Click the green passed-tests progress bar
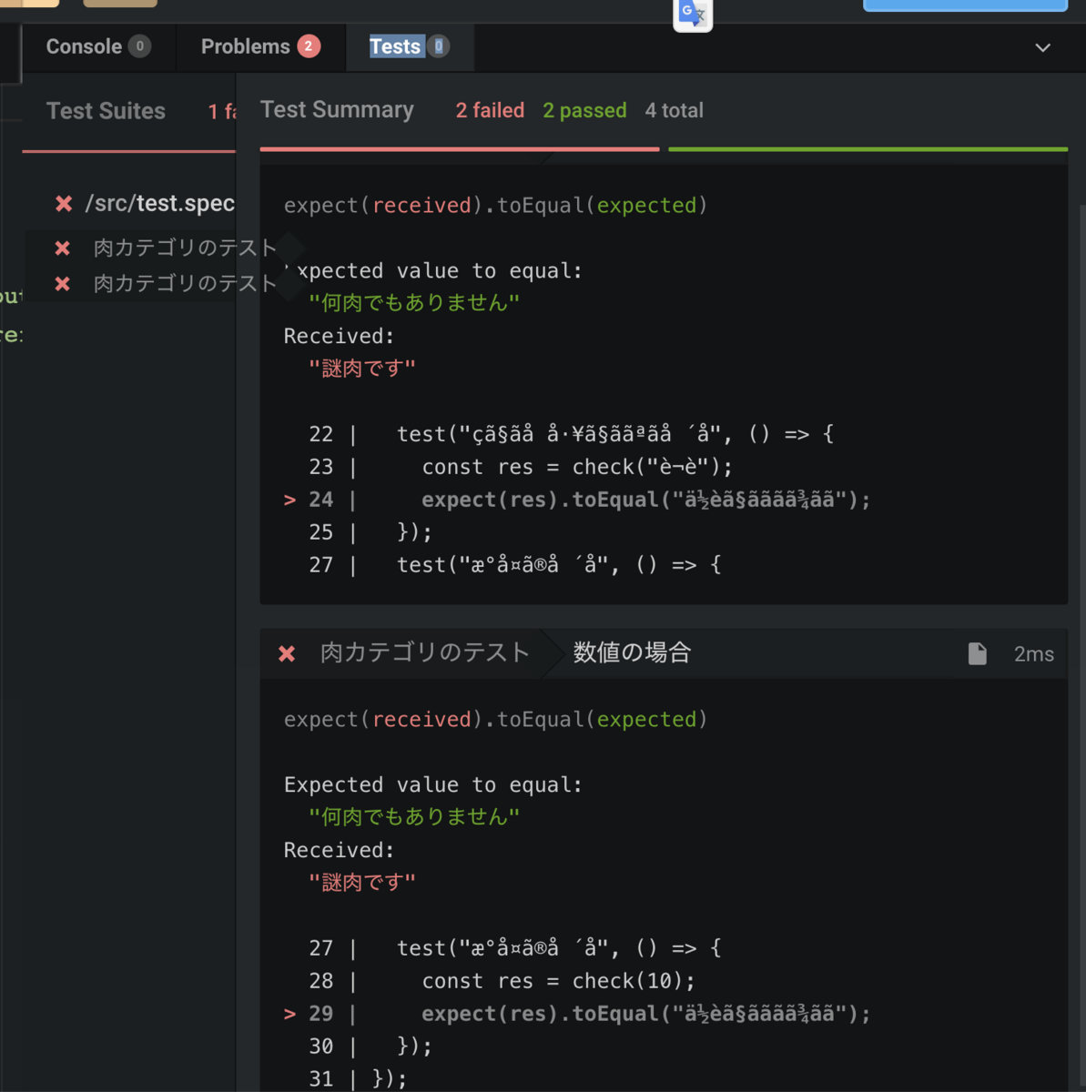 [868, 148]
